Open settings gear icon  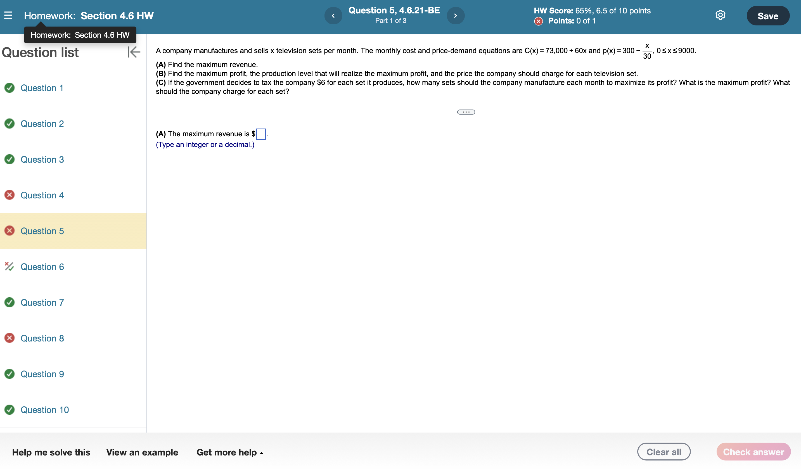coord(720,15)
